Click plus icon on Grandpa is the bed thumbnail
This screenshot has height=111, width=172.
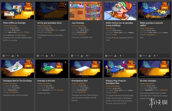65,62
